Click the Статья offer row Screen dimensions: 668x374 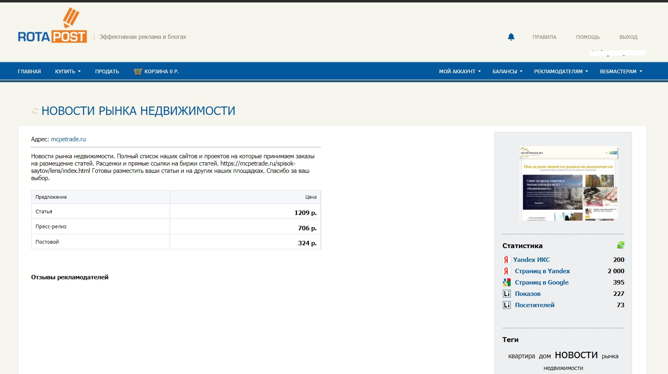[176, 211]
